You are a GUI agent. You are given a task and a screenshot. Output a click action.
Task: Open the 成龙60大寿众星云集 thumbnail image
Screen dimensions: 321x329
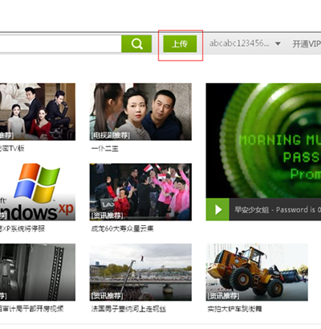140,191
